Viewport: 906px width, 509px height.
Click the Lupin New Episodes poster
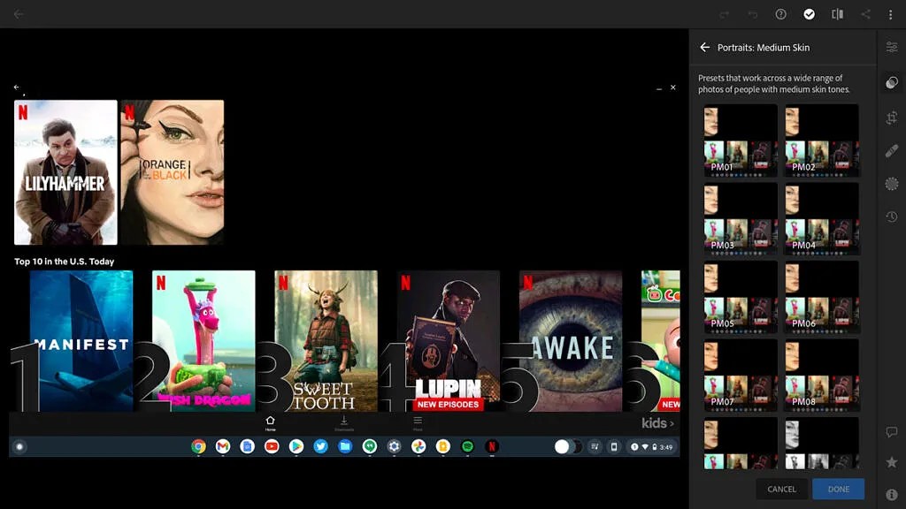tap(449, 341)
